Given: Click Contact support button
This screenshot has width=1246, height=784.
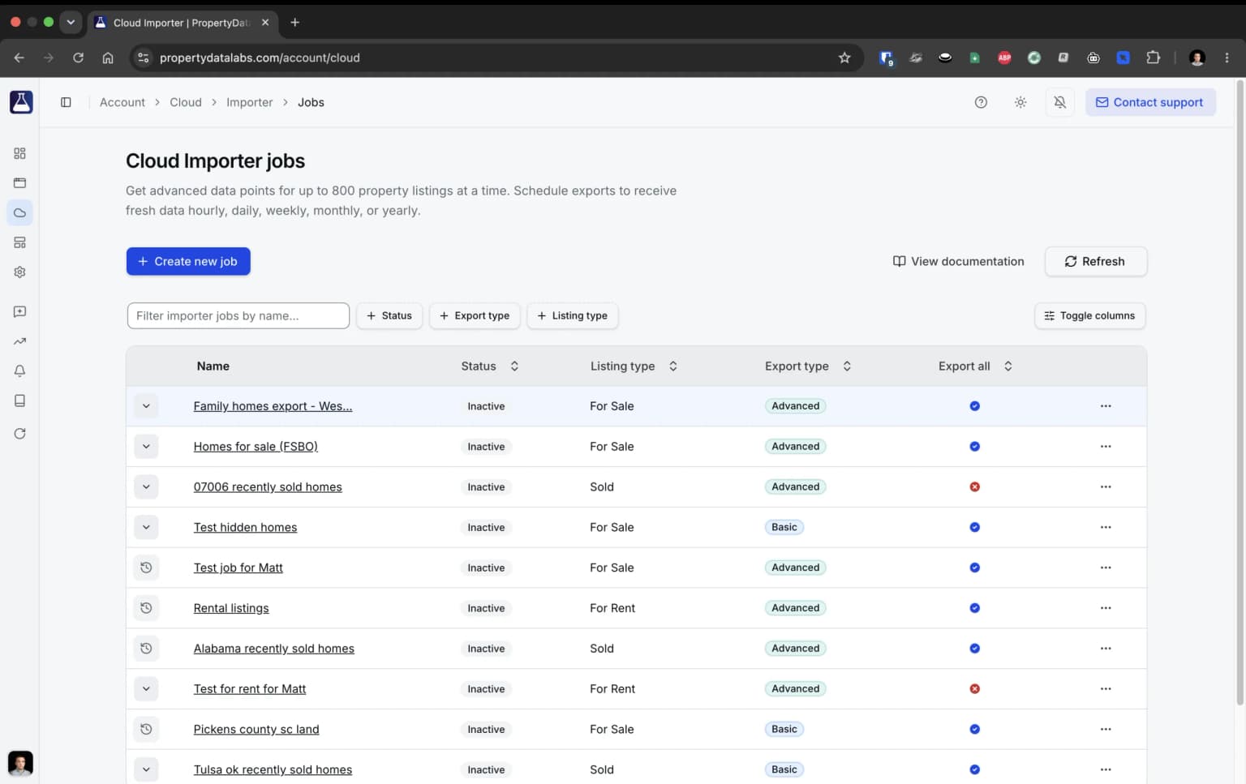Looking at the screenshot, I should click(1150, 102).
